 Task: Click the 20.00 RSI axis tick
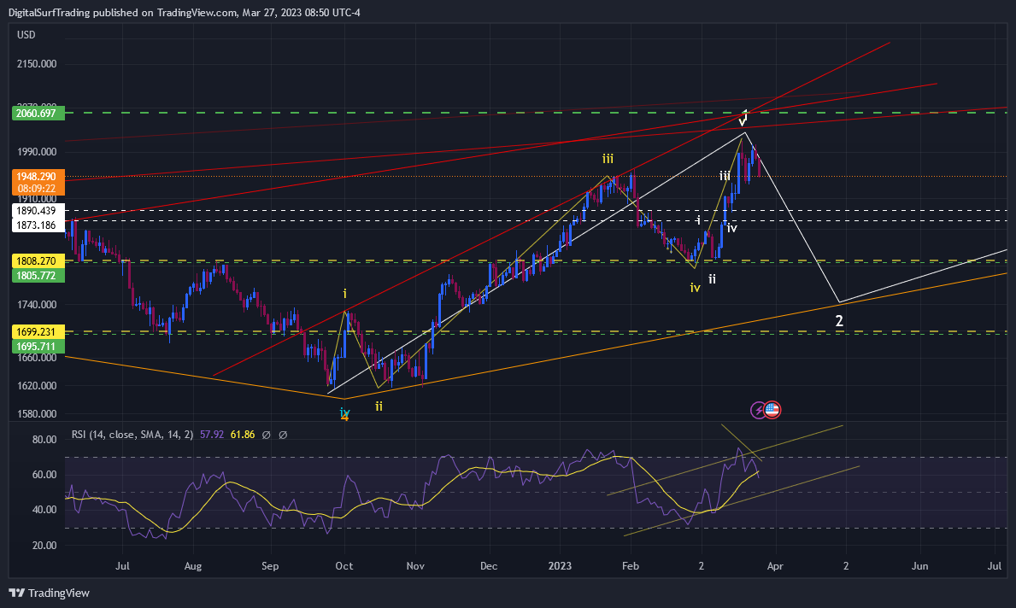[x=44, y=545]
